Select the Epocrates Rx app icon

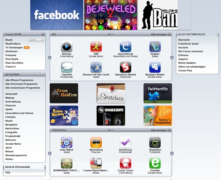(x=126, y=46)
